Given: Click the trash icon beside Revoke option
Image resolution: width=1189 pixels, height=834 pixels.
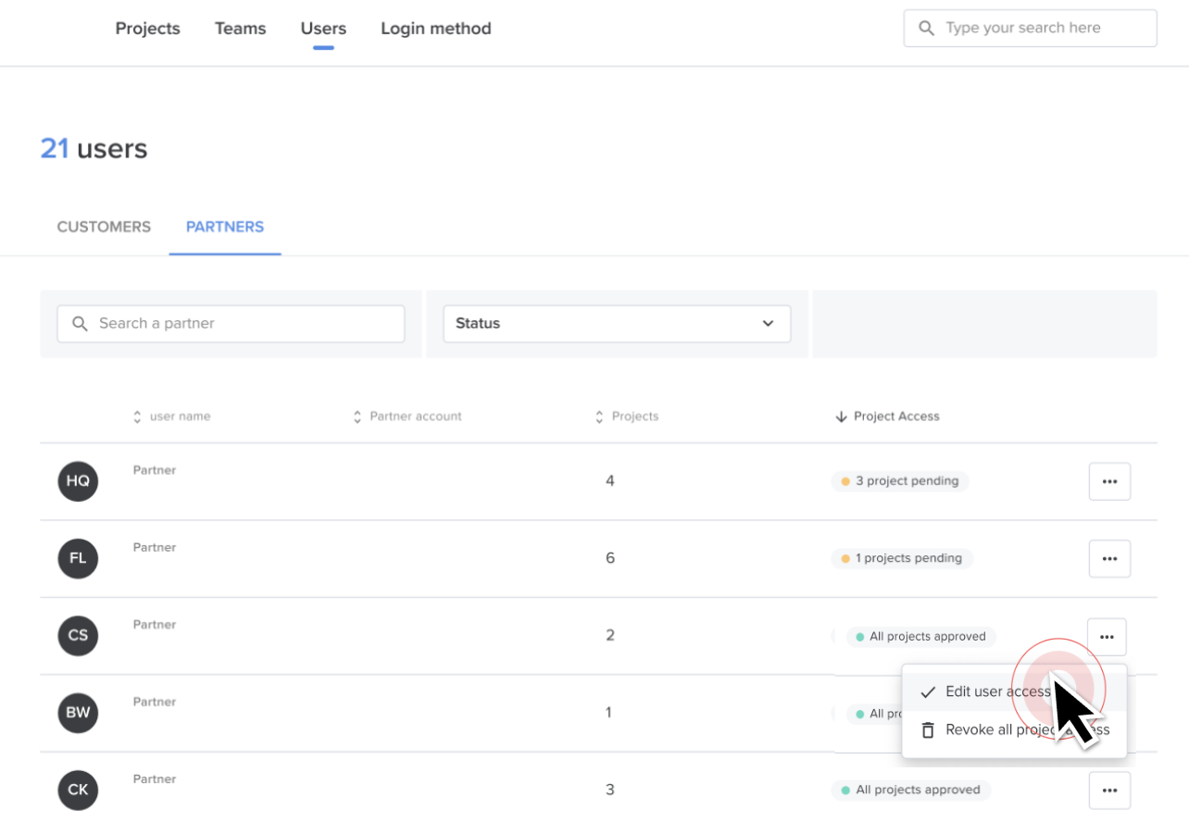Looking at the screenshot, I should (x=927, y=729).
